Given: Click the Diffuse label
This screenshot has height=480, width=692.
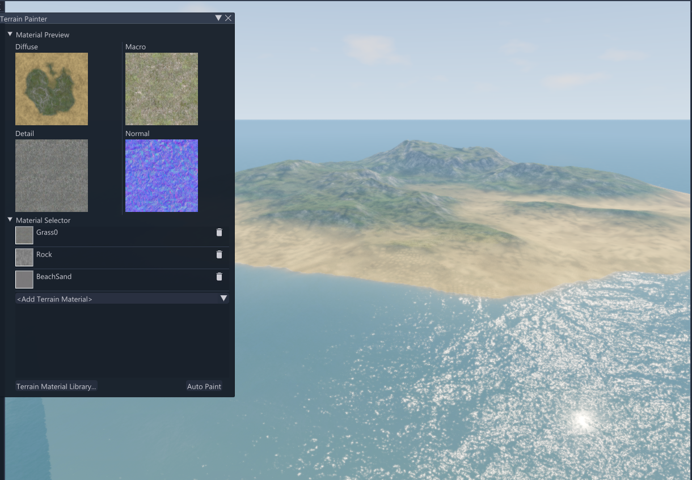Looking at the screenshot, I should click(27, 46).
